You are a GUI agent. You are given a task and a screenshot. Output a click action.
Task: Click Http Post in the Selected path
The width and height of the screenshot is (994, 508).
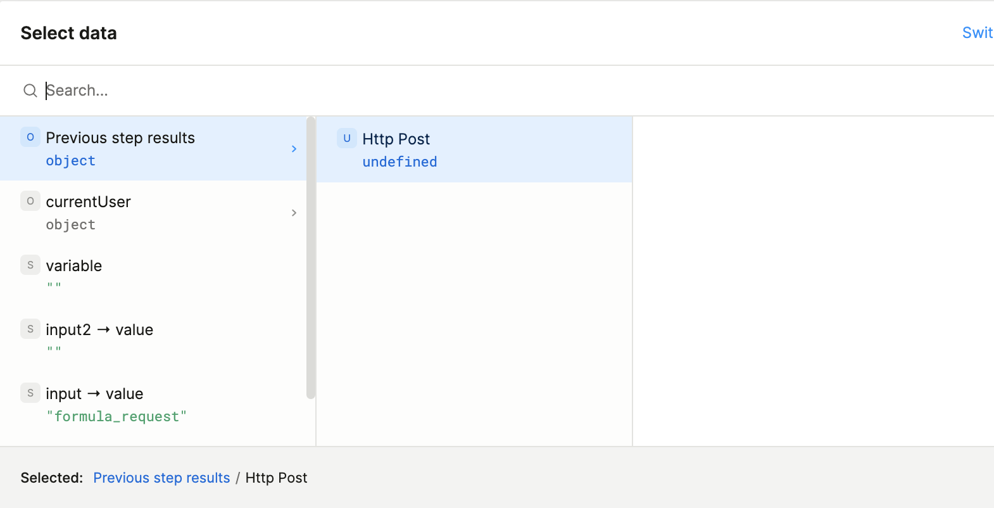276,478
